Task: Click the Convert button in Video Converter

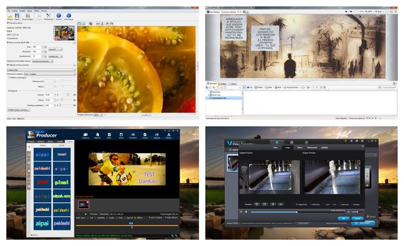Action: click(x=363, y=223)
